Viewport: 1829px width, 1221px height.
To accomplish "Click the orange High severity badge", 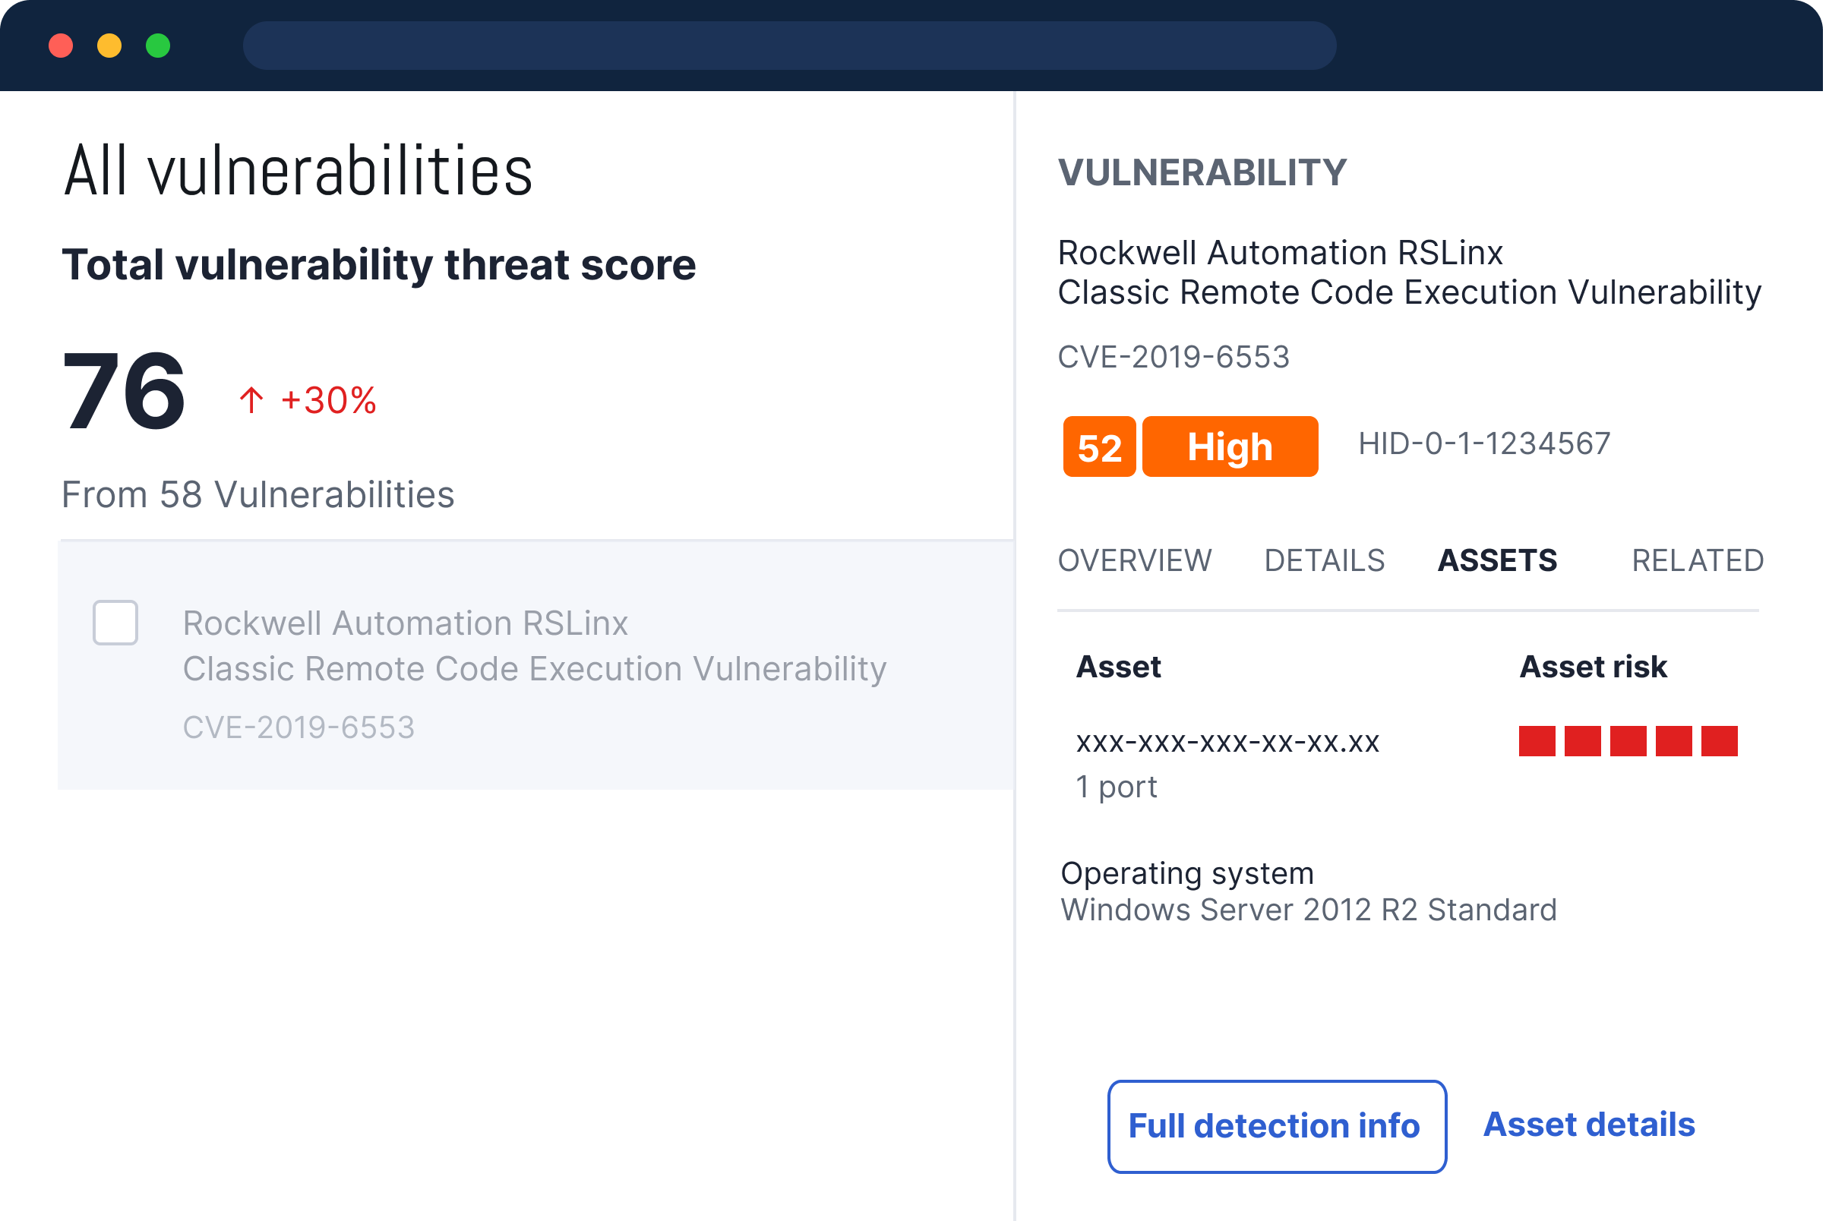I will pos(1230,446).
